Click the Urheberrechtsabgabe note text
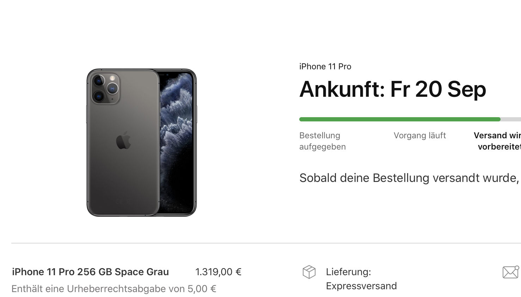Viewport: 521px width, 297px height. pos(114,289)
